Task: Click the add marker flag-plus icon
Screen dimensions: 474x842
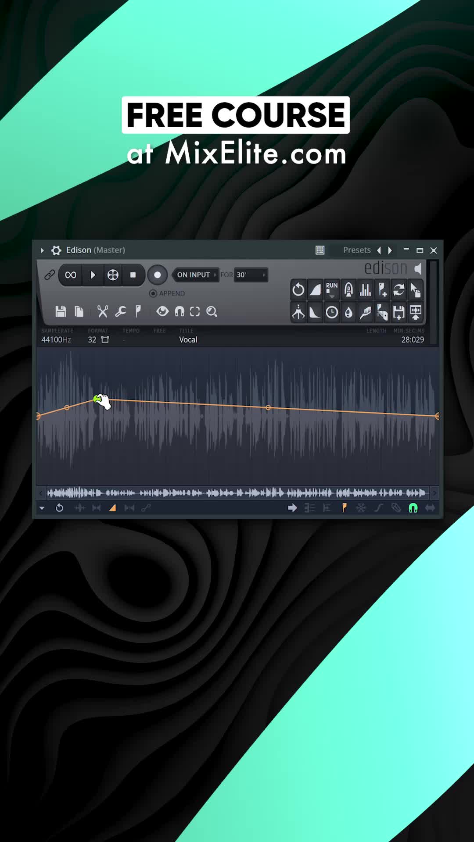Action: (382, 289)
